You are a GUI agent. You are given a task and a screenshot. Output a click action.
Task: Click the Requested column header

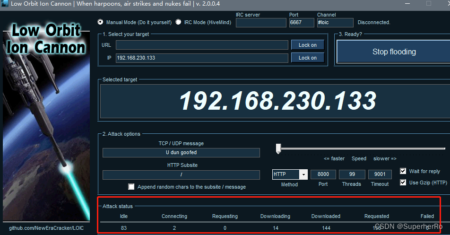pyautogui.click(x=377, y=216)
